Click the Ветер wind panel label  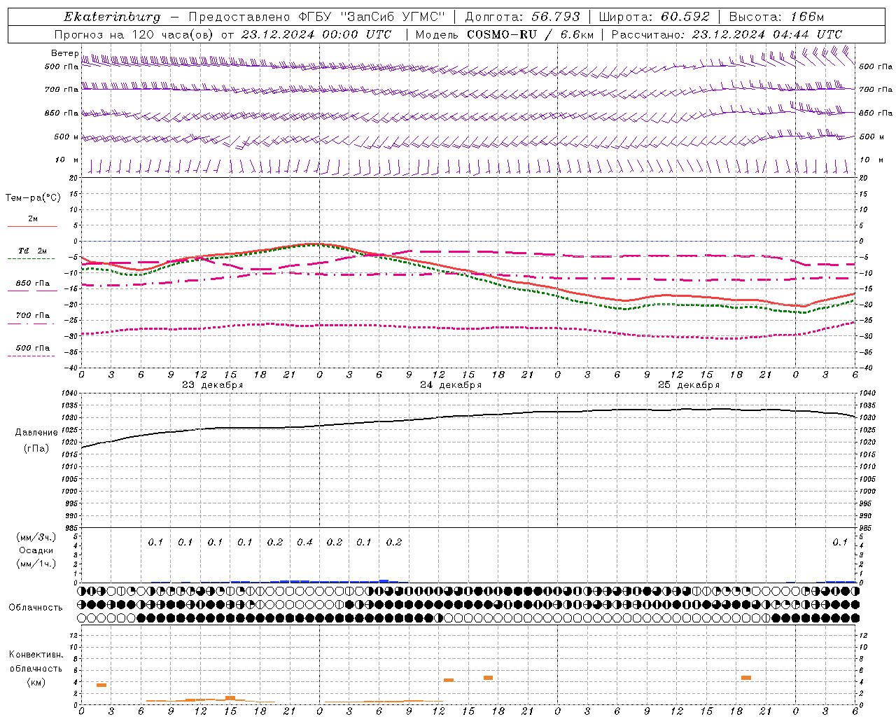[x=64, y=53]
